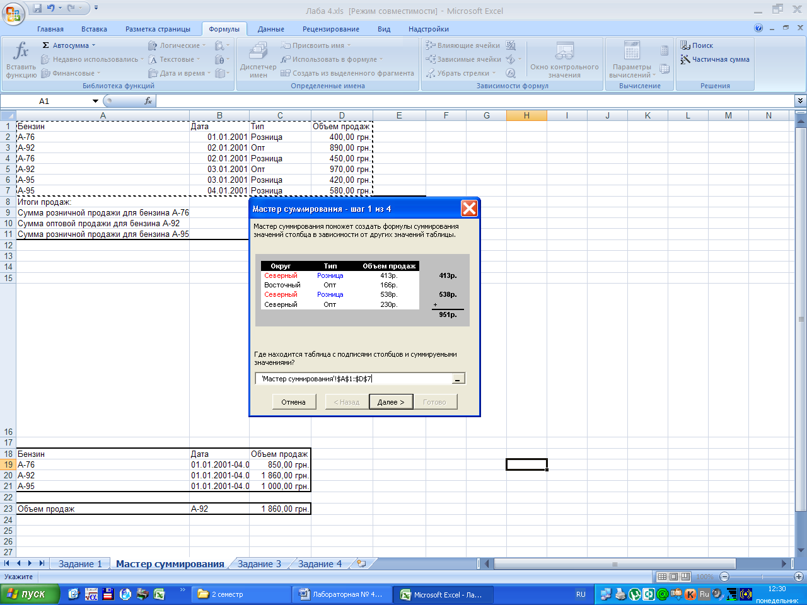Switch to Page Layout view in status bar
807x605 pixels.
pos(673,577)
